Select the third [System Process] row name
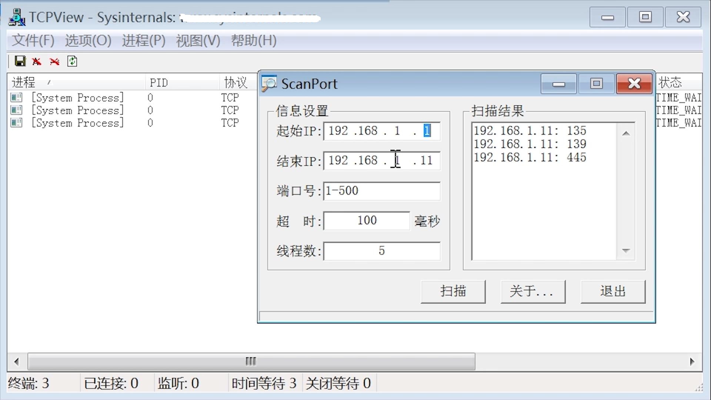 click(x=78, y=123)
